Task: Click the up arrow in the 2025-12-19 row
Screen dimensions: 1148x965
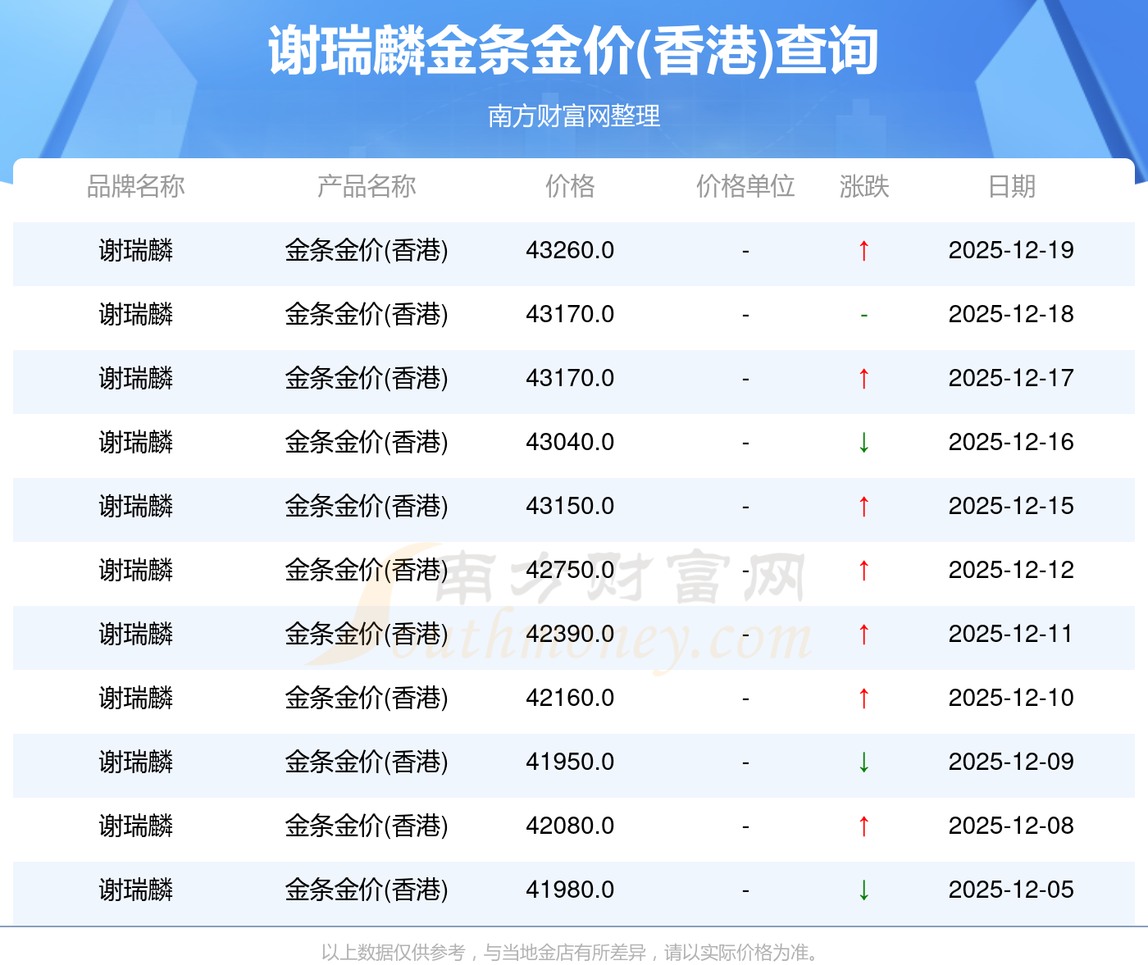Action: (864, 251)
